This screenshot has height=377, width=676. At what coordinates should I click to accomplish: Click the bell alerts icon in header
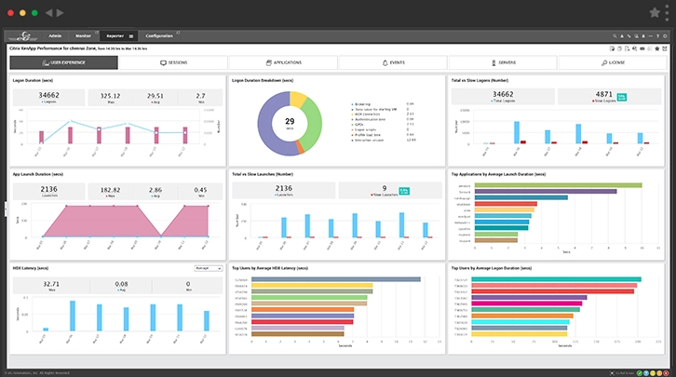click(x=643, y=36)
